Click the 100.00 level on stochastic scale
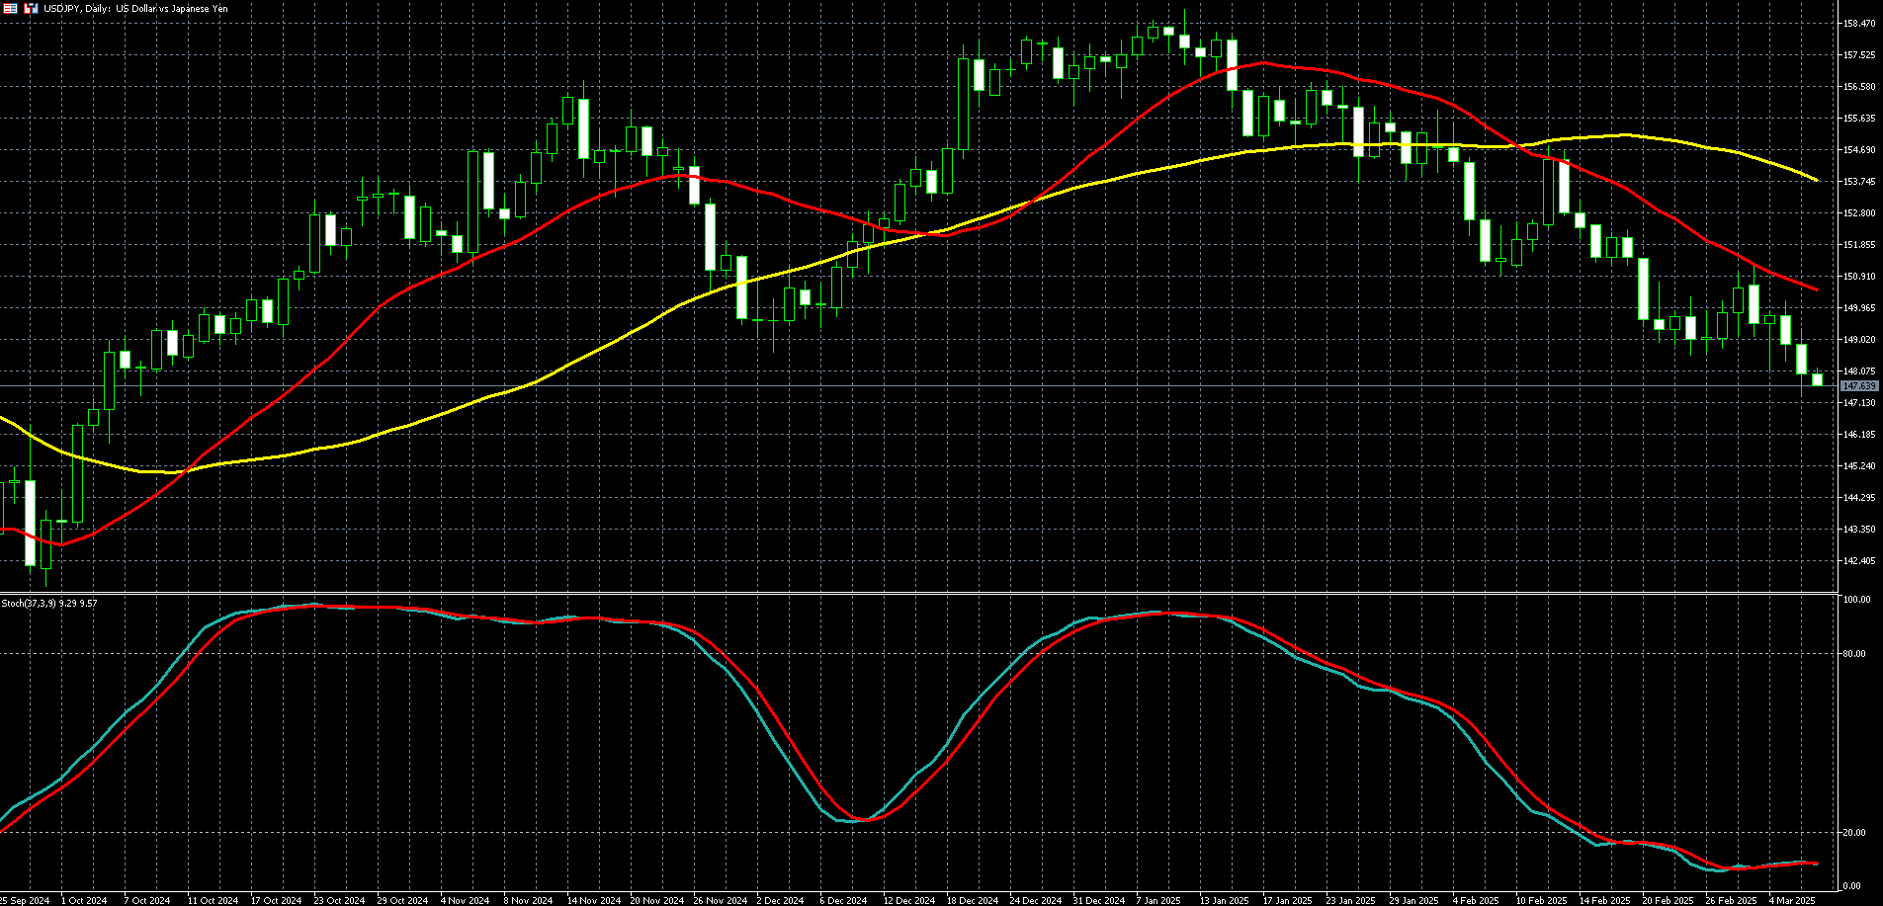 pos(1856,600)
